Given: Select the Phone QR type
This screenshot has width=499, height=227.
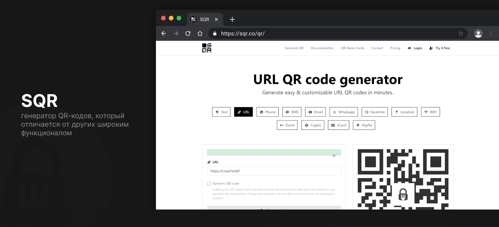Looking at the screenshot, I should click(267, 112).
